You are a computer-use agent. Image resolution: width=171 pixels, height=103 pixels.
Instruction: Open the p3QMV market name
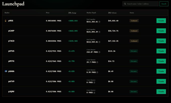click(11, 91)
